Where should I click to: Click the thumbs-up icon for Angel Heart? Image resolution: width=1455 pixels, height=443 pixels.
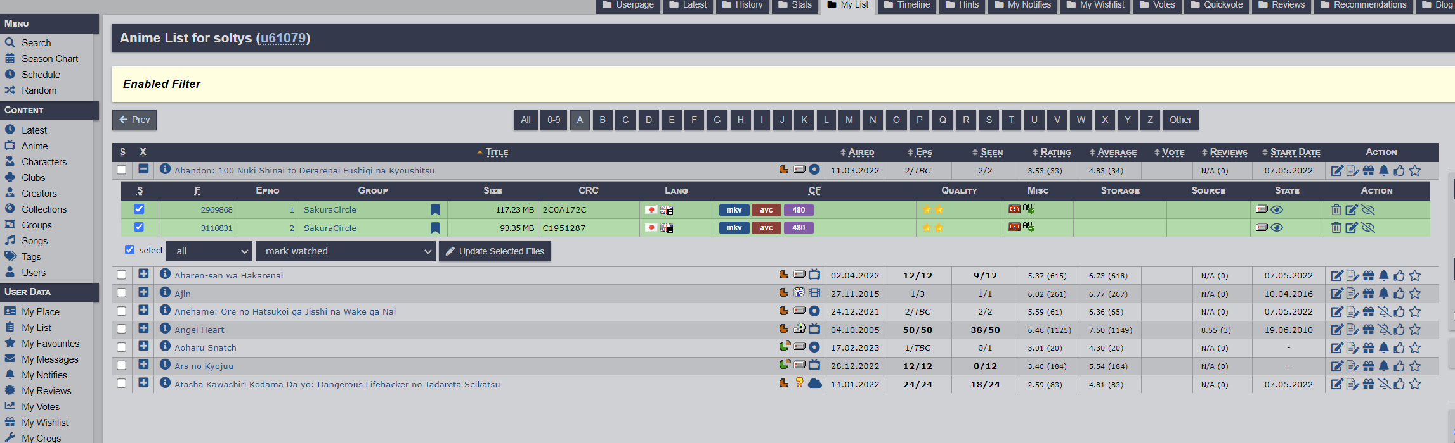coord(1399,330)
